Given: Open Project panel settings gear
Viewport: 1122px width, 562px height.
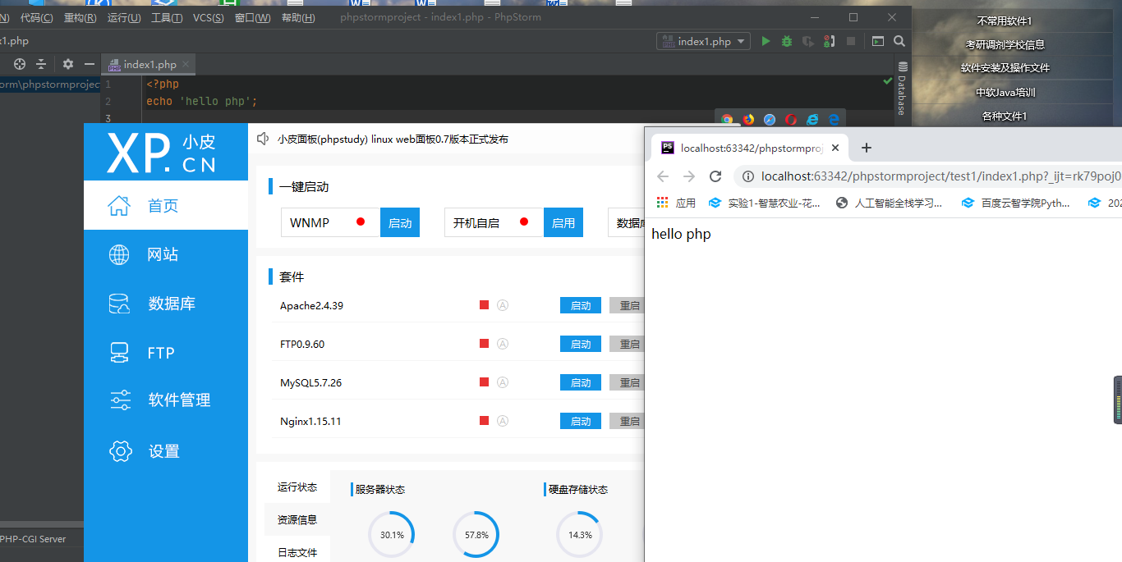Looking at the screenshot, I should (x=68, y=64).
